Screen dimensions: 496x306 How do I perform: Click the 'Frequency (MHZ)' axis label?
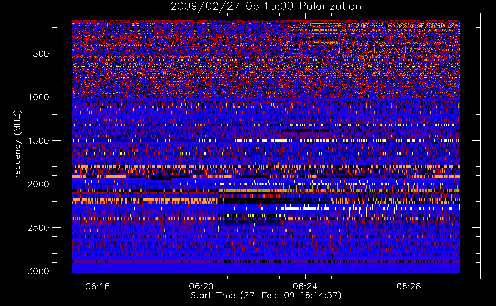[18, 147]
